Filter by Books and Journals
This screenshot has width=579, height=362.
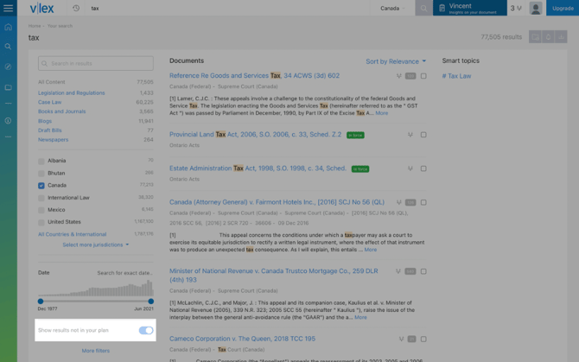point(61,111)
